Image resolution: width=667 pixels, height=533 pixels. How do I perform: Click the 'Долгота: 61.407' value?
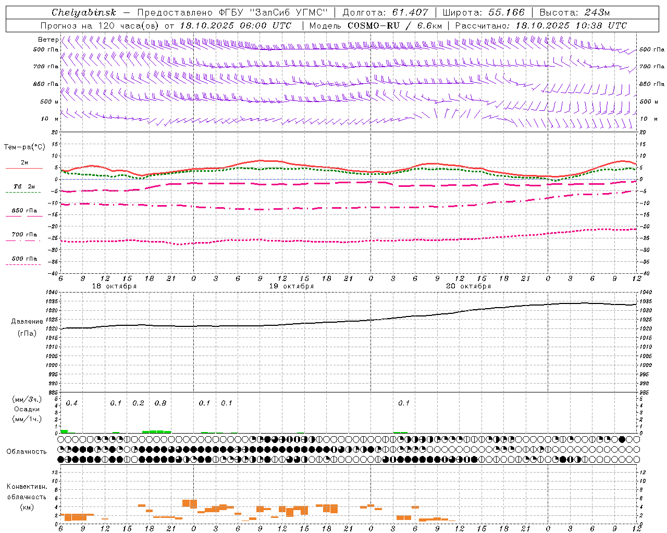coord(385,12)
